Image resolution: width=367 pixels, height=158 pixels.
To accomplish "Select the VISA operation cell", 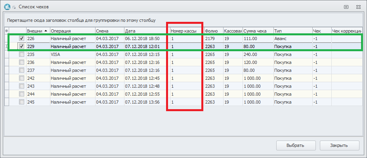I will click(73, 54).
